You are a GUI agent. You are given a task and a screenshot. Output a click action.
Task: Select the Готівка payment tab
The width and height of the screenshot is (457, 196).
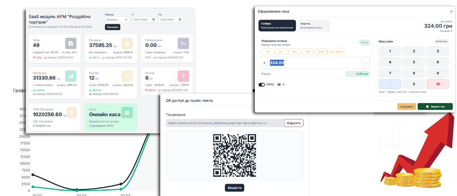[277, 25]
